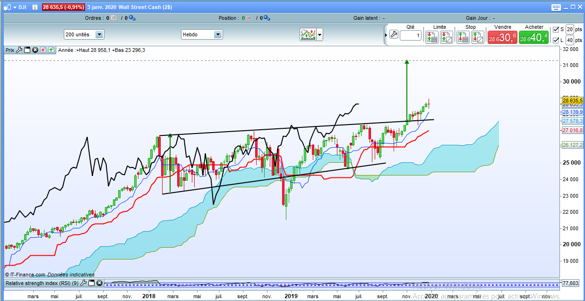Click the green up-arrow icon in the Prix panel
The width and height of the screenshot is (585, 301).
(x=50, y=50)
